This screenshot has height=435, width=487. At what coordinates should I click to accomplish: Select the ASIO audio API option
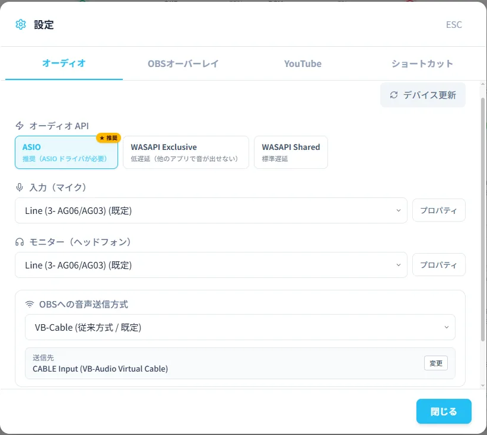coord(66,152)
